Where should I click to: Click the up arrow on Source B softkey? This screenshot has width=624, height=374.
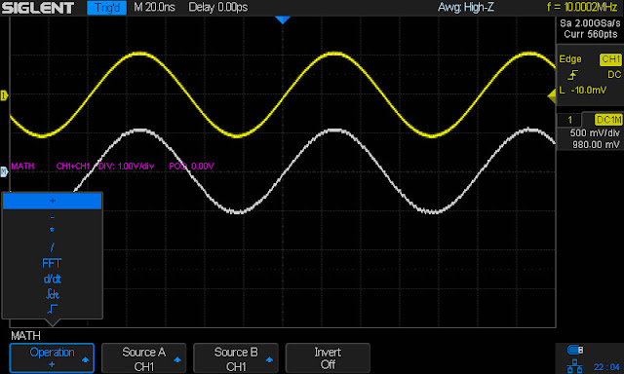(269, 359)
